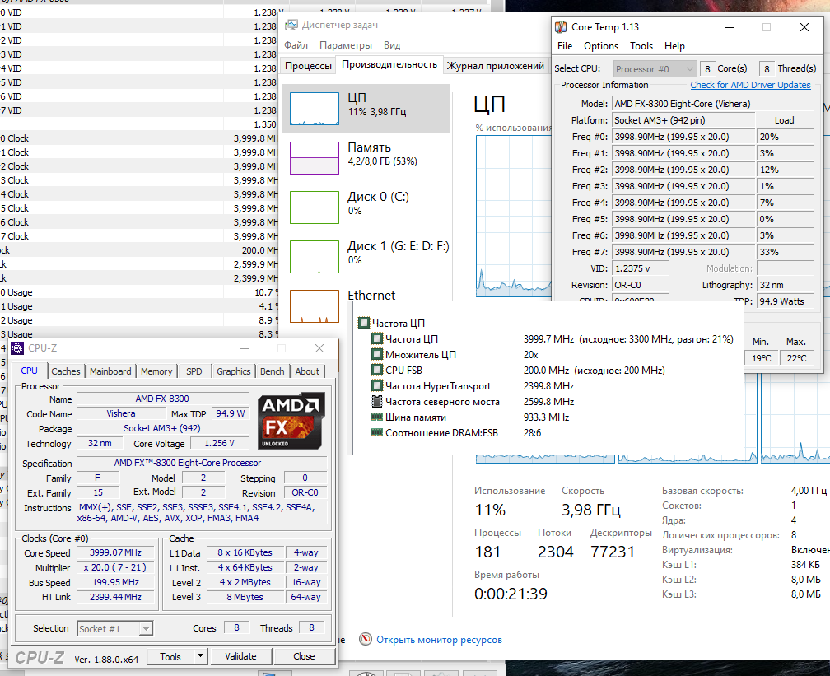Open the Options menu in Core Temp
This screenshot has height=676, width=830.
[x=601, y=46]
